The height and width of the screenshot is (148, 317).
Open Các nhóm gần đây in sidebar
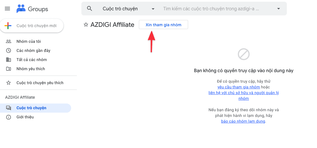tap(33, 50)
